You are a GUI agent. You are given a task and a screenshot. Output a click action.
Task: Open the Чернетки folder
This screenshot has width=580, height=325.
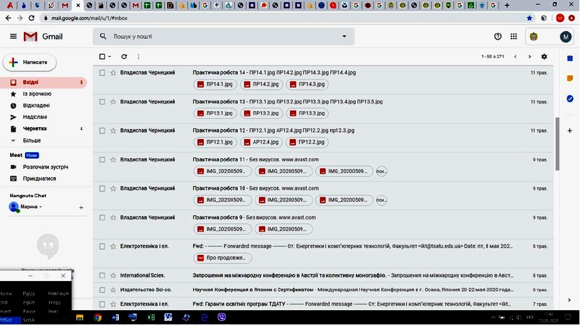pyautogui.click(x=43, y=129)
